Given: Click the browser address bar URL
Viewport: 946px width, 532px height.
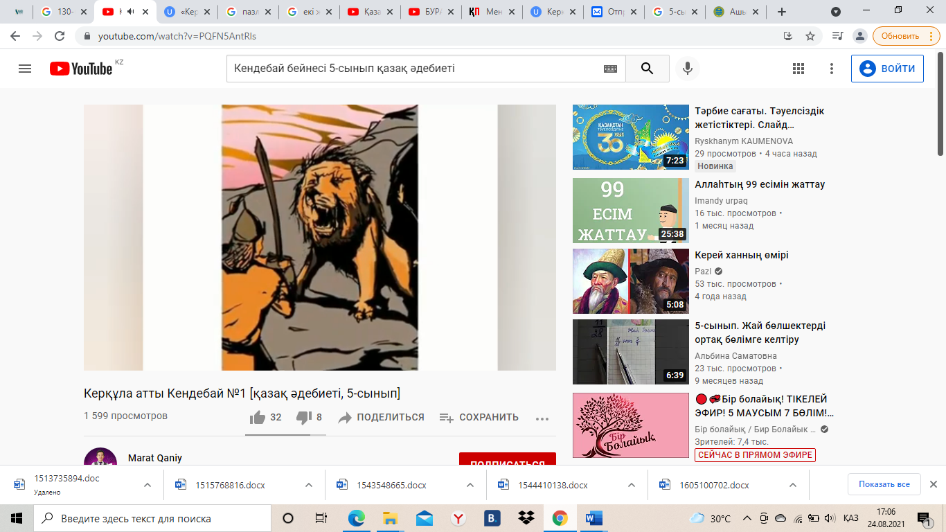Looking at the screenshot, I should click(x=177, y=36).
